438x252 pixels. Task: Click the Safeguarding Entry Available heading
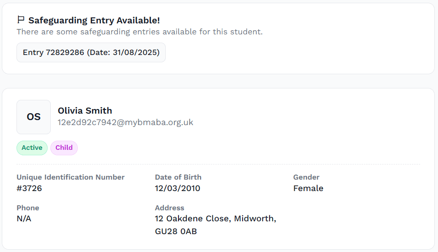tap(94, 20)
